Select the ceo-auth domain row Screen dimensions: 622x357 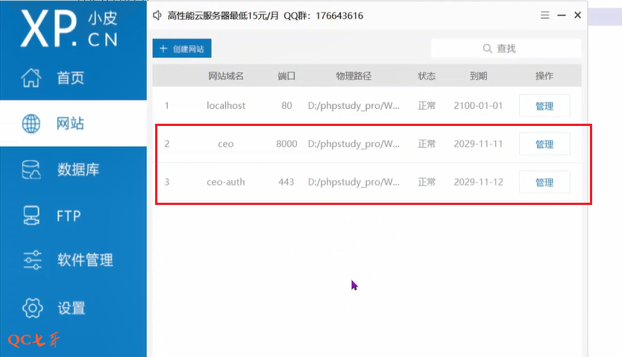click(x=226, y=182)
